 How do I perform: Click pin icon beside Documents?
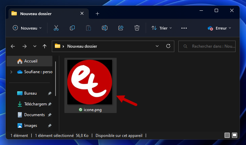pyautogui.click(x=49, y=115)
